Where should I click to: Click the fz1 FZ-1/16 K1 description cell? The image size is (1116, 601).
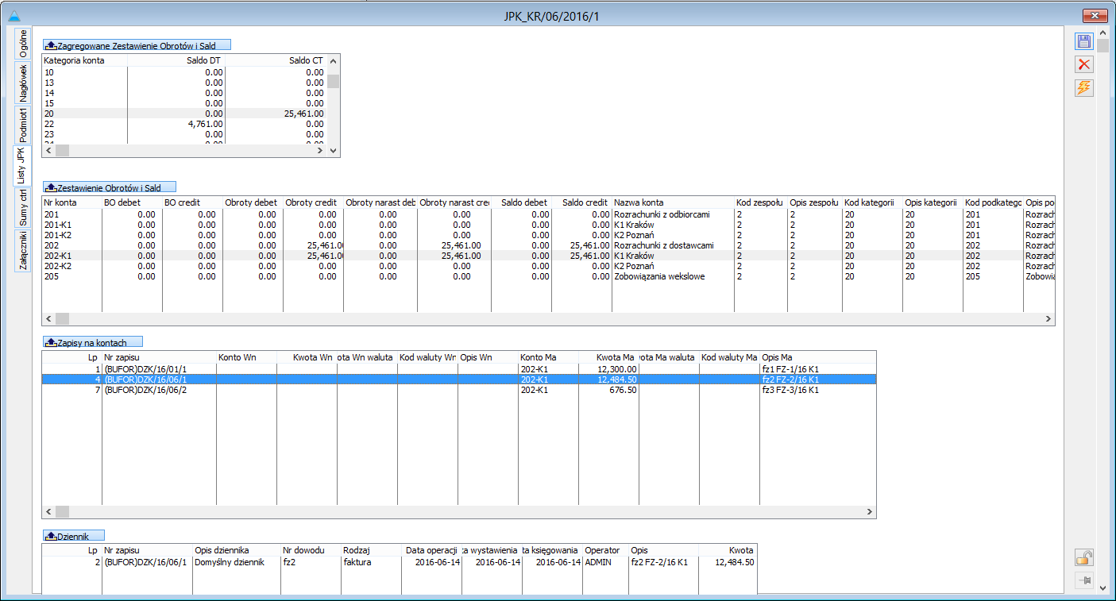point(817,369)
